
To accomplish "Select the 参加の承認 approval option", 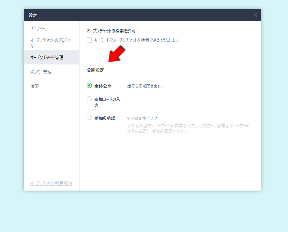I will 89,118.
